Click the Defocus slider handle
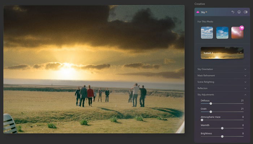This screenshot has width=253, height=144. [x=211, y=104]
